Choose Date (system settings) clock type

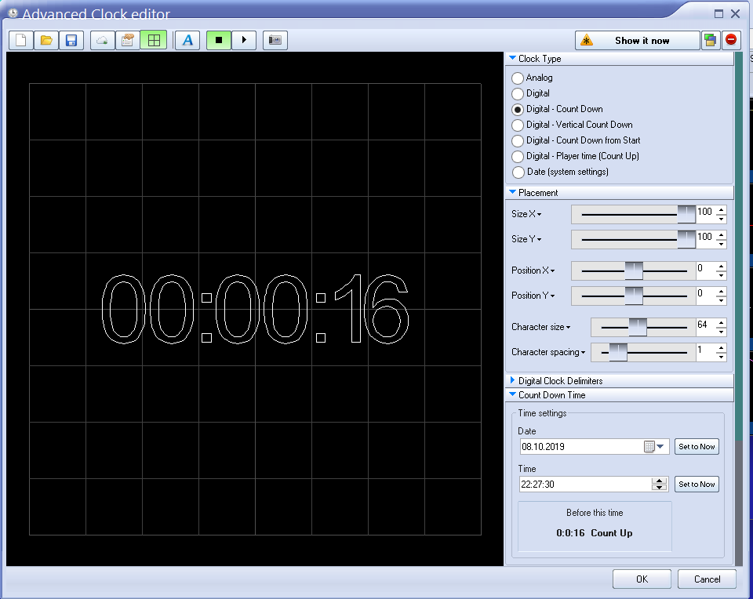(x=518, y=172)
